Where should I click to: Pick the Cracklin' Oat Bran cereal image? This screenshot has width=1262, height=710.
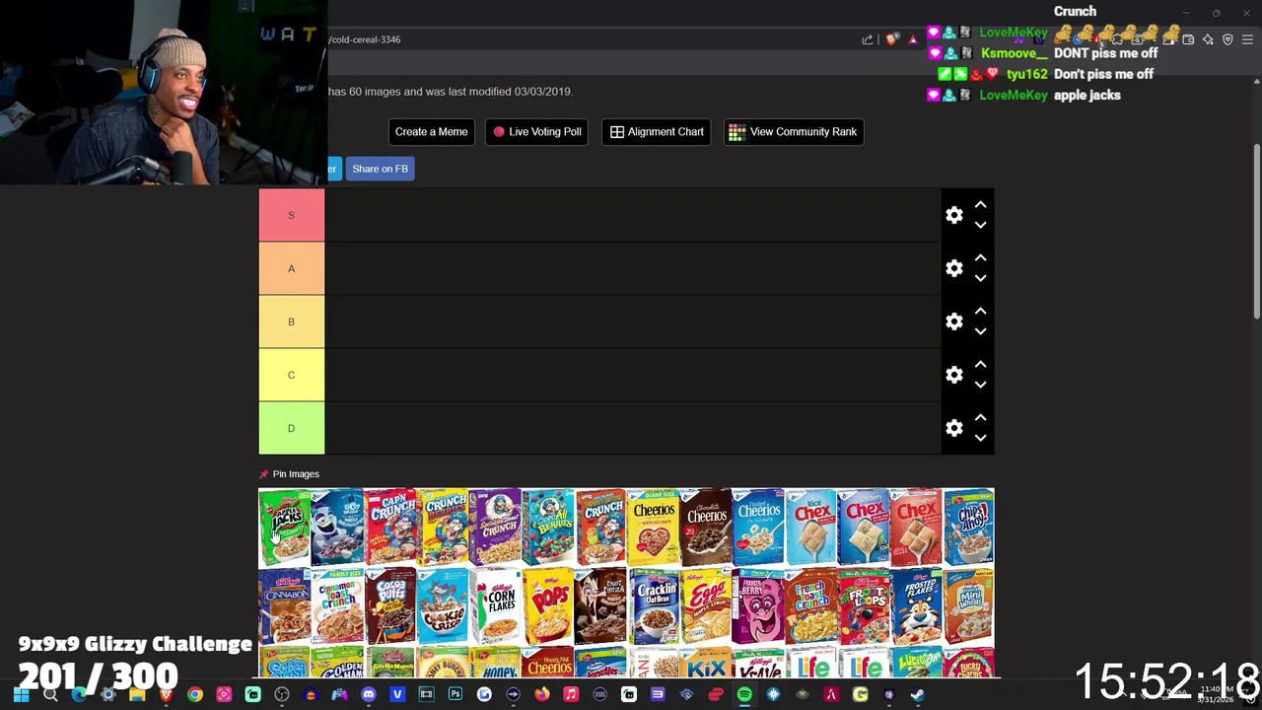pos(653,606)
